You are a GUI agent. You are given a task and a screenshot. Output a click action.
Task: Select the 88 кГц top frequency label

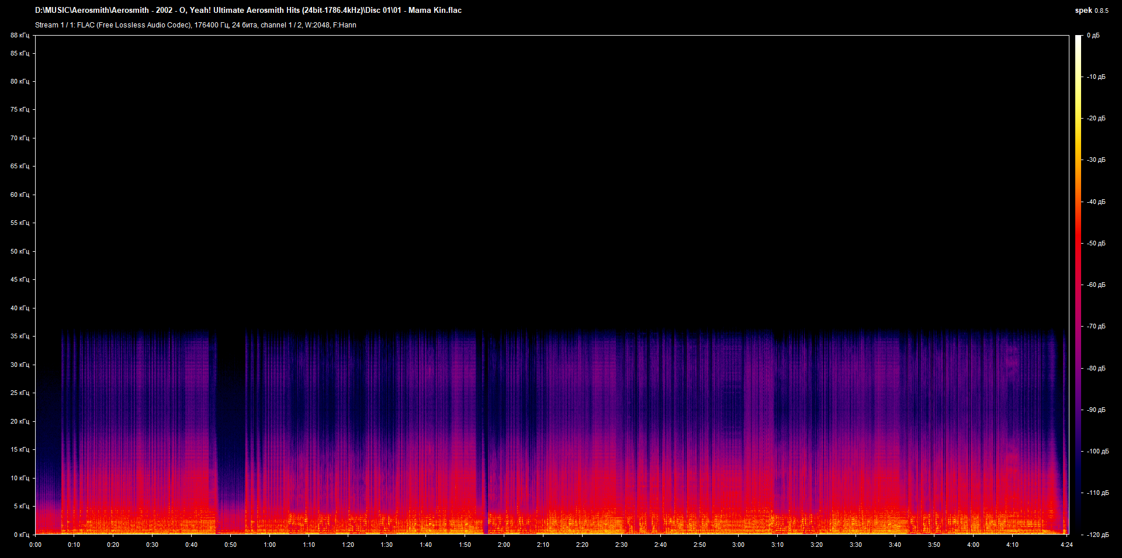pyautogui.click(x=20, y=36)
